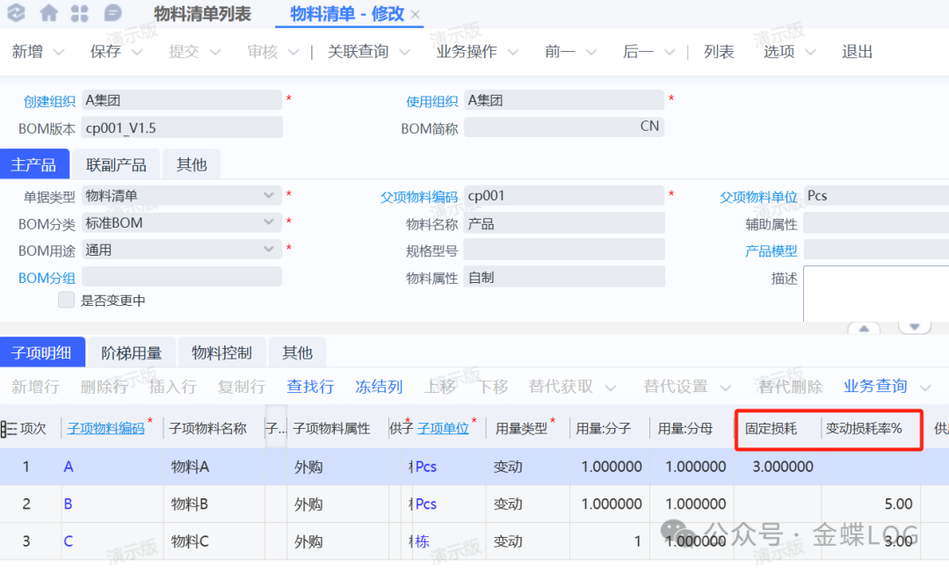Open the 子项物料编码 link for material A
949x573 pixels.
(69, 468)
